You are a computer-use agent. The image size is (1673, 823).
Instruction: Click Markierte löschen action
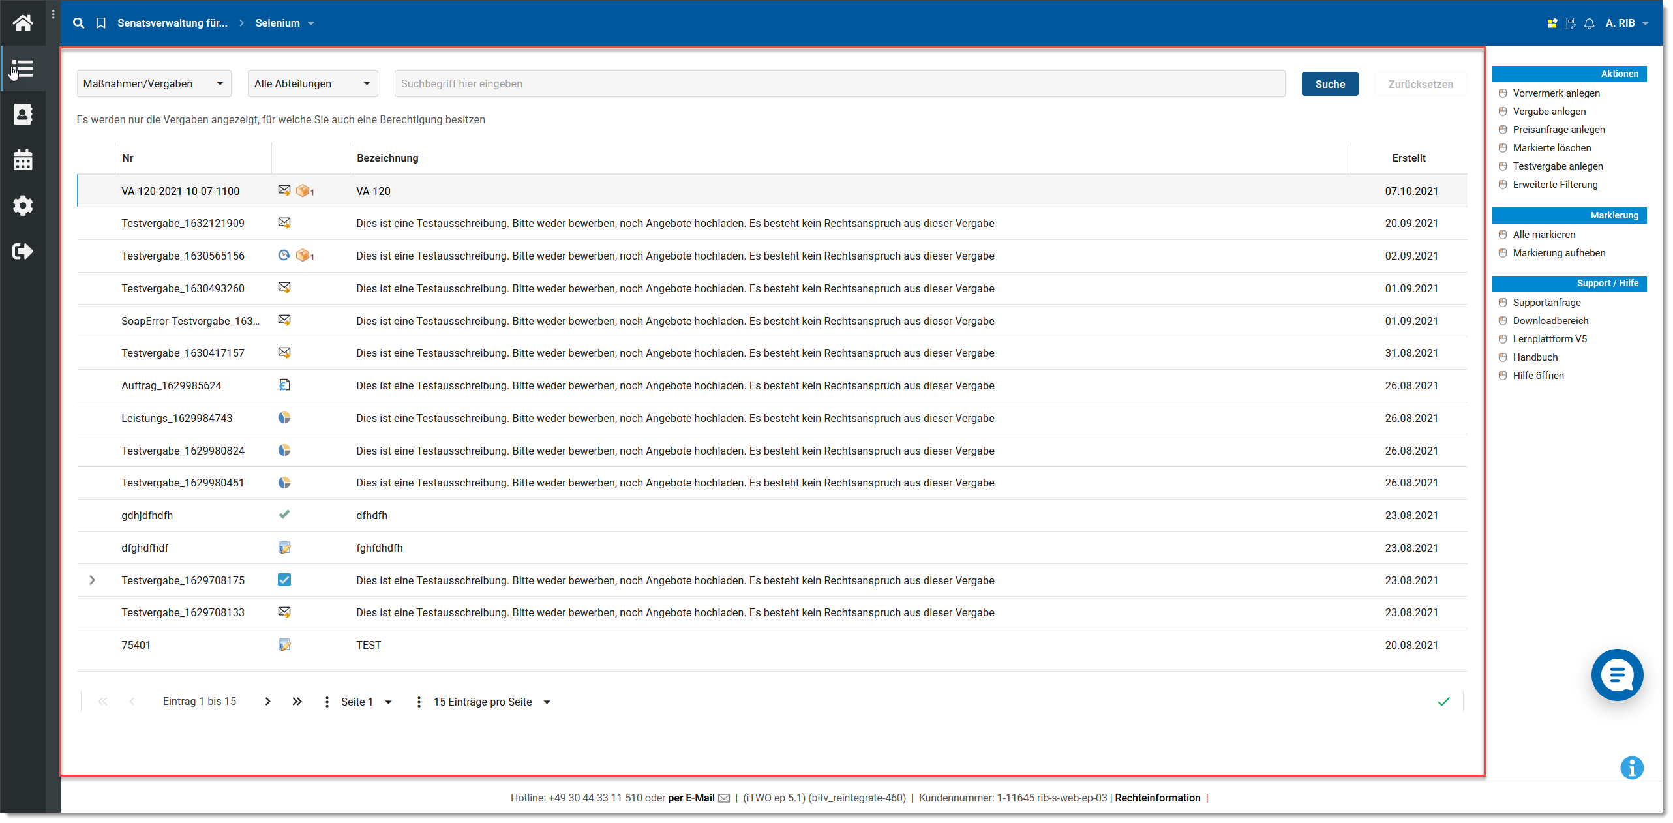click(x=1551, y=148)
